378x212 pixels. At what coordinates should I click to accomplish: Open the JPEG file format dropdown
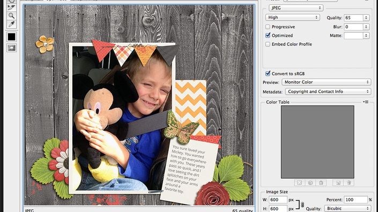(296, 8)
